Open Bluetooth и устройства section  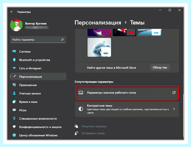coord(38,60)
